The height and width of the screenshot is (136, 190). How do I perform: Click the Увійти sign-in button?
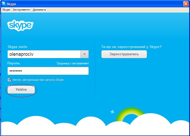21,90
